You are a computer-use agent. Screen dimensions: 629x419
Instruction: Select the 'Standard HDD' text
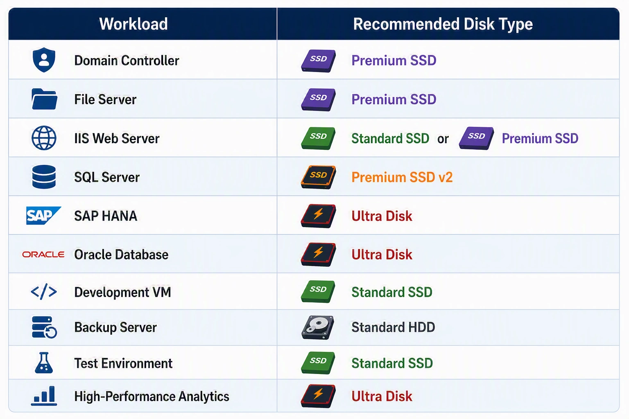pyautogui.click(x=393, y=327)
